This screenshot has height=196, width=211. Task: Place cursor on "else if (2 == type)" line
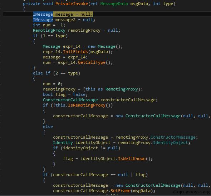[x=57, y=73]
